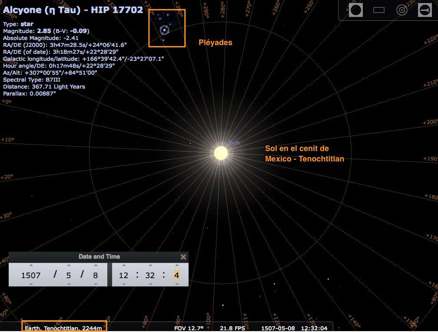Click the selected Alcyone star marker
438x332 pixels.
pyautogui.click(x=165, y=30)
